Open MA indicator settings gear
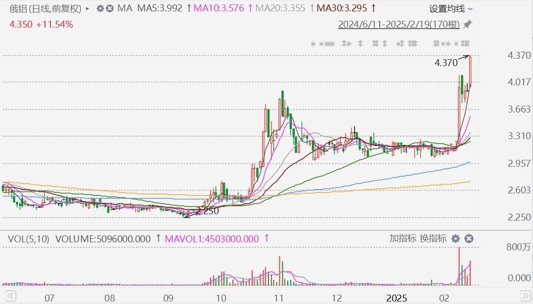Screen dimensions: 533x304 pyautogui.click(x=100, y=9)
